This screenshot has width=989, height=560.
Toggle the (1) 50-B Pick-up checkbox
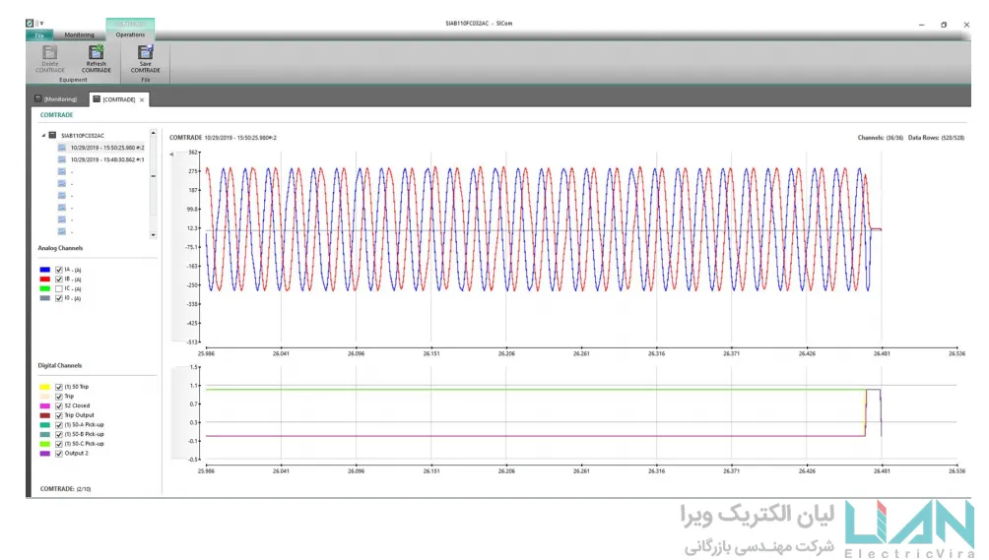[59, 434]
